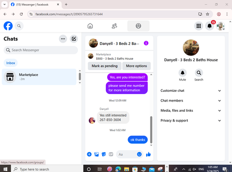Switch to the Messenger | Facebook browser tab
This screenshot has height=172, width=232.
[x=35, y=5]
